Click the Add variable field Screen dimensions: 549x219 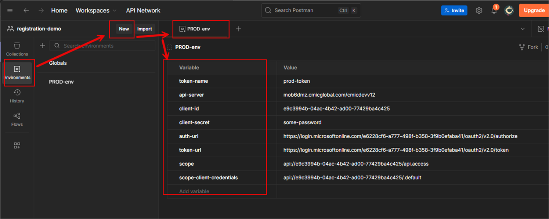pos(194,191)
